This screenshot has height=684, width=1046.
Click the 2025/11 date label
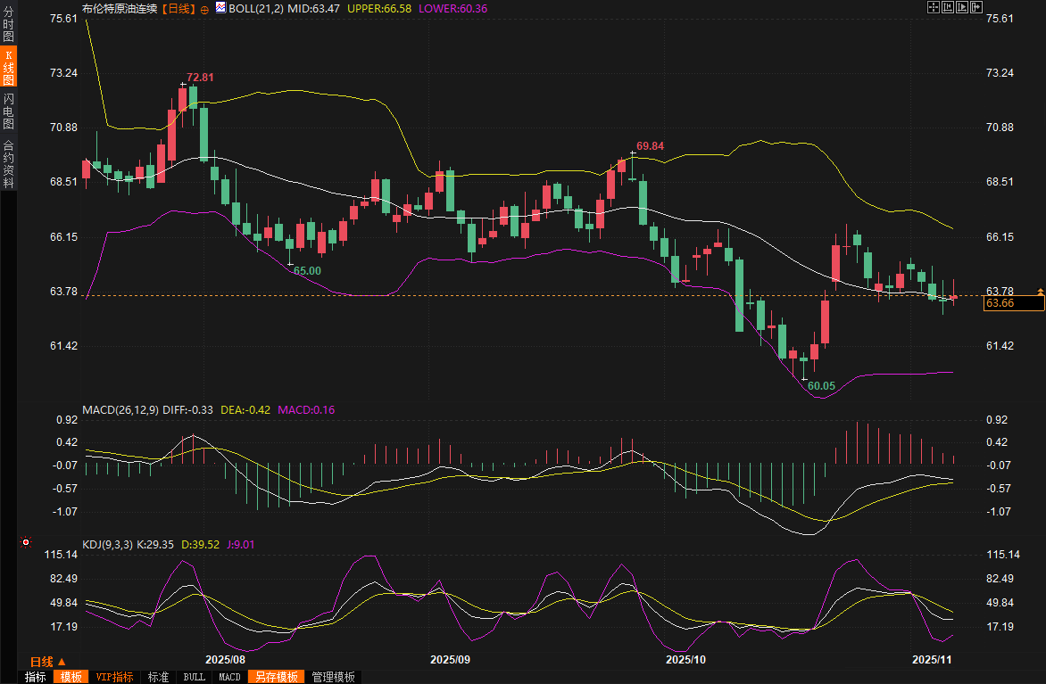click(932, 659)
